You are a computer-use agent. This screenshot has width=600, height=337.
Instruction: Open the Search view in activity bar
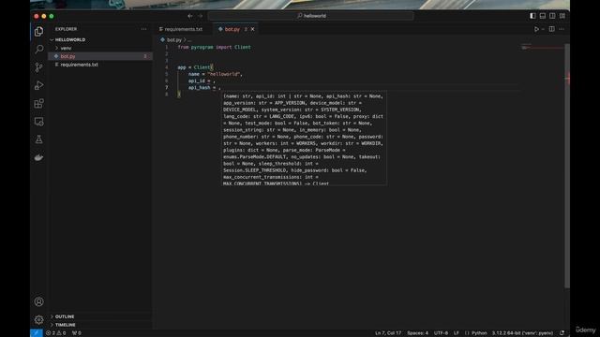[38, 50]
